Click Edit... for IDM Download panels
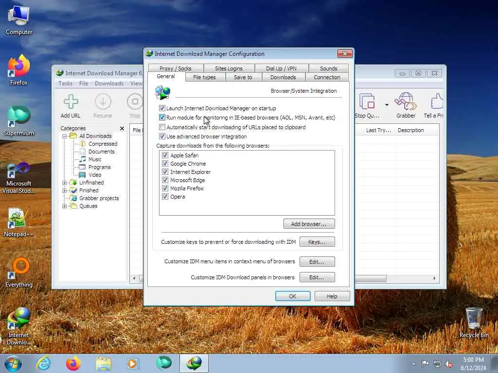 (317, 277)
